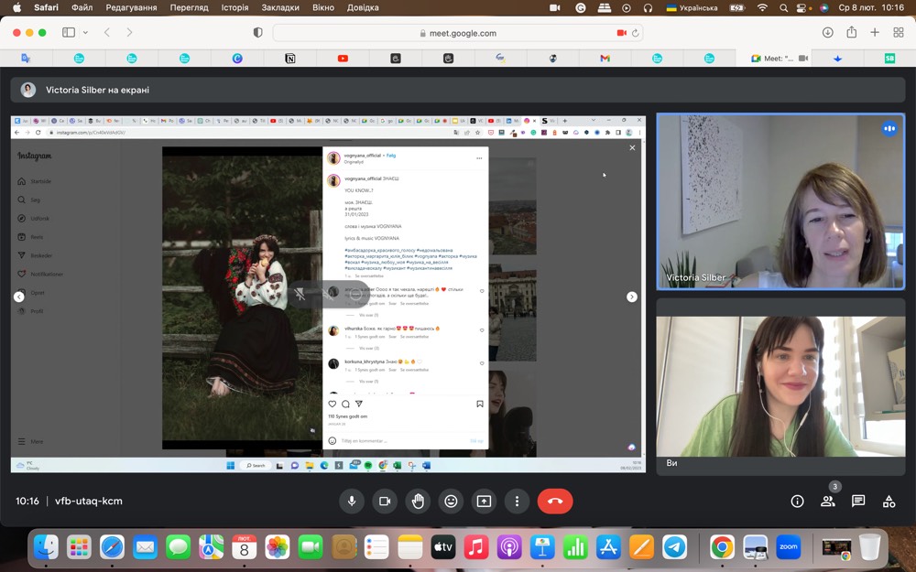Screen dimensions: 916x572
Task: Open the privacy report shield icon
Action: 257,33
